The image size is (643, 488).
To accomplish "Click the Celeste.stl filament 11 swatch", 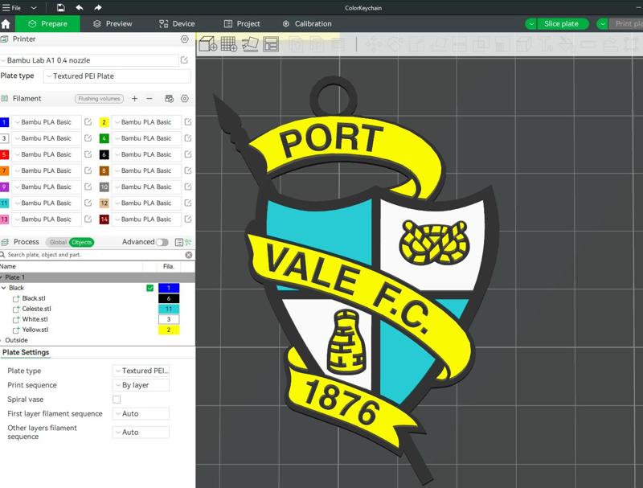I will 169,309.
